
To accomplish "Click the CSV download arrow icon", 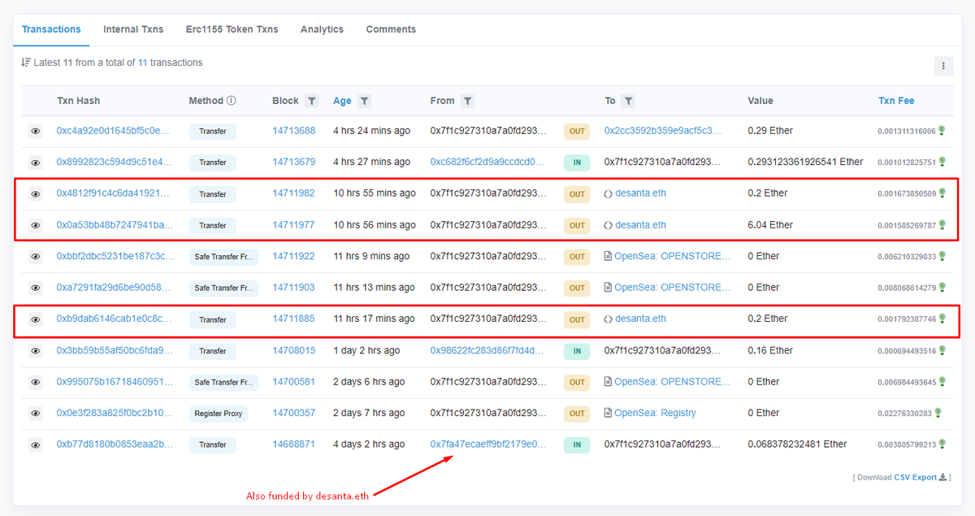I will [943, 477].
